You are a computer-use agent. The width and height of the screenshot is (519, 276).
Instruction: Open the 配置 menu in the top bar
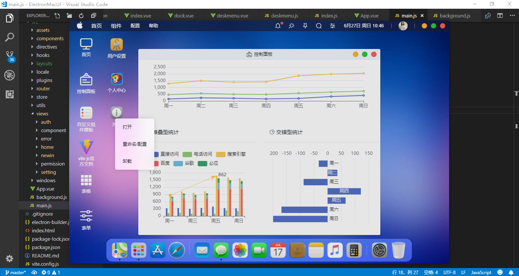click(x=135, y=25)
